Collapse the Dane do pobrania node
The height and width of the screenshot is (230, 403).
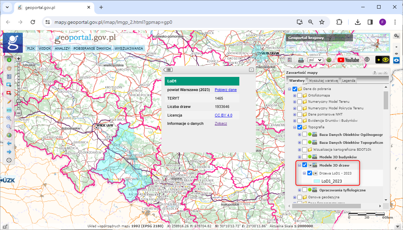(x=290, y=89)
